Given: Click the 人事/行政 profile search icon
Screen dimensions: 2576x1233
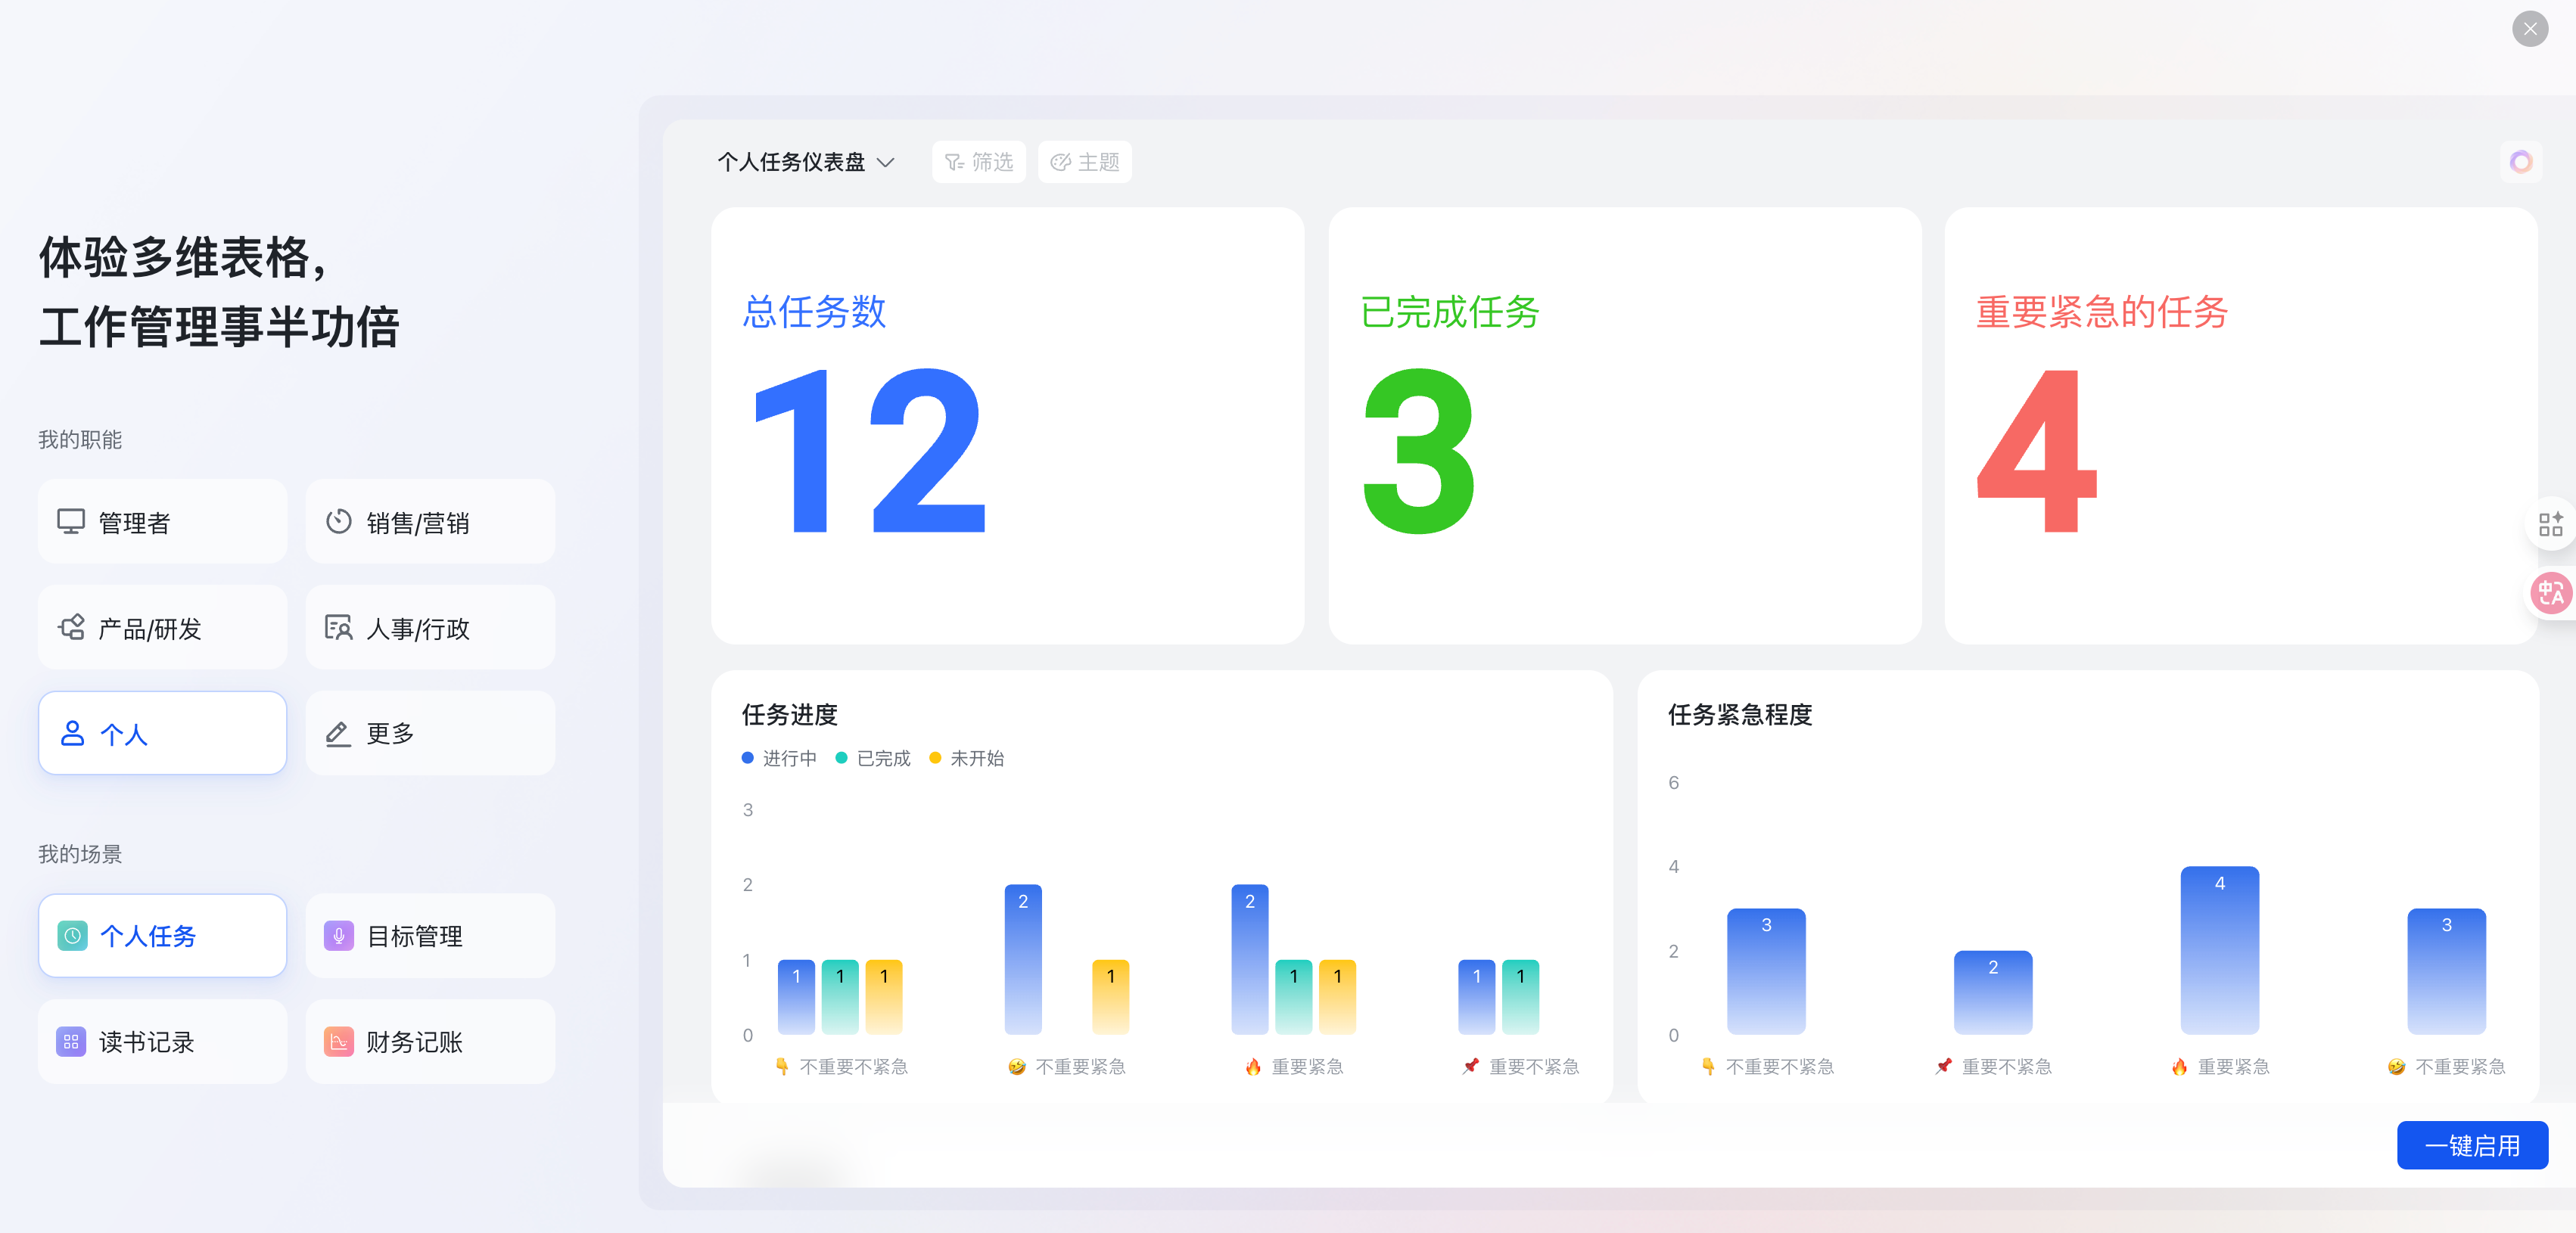Looking at the screenshot, I should [x=339, y=628].
